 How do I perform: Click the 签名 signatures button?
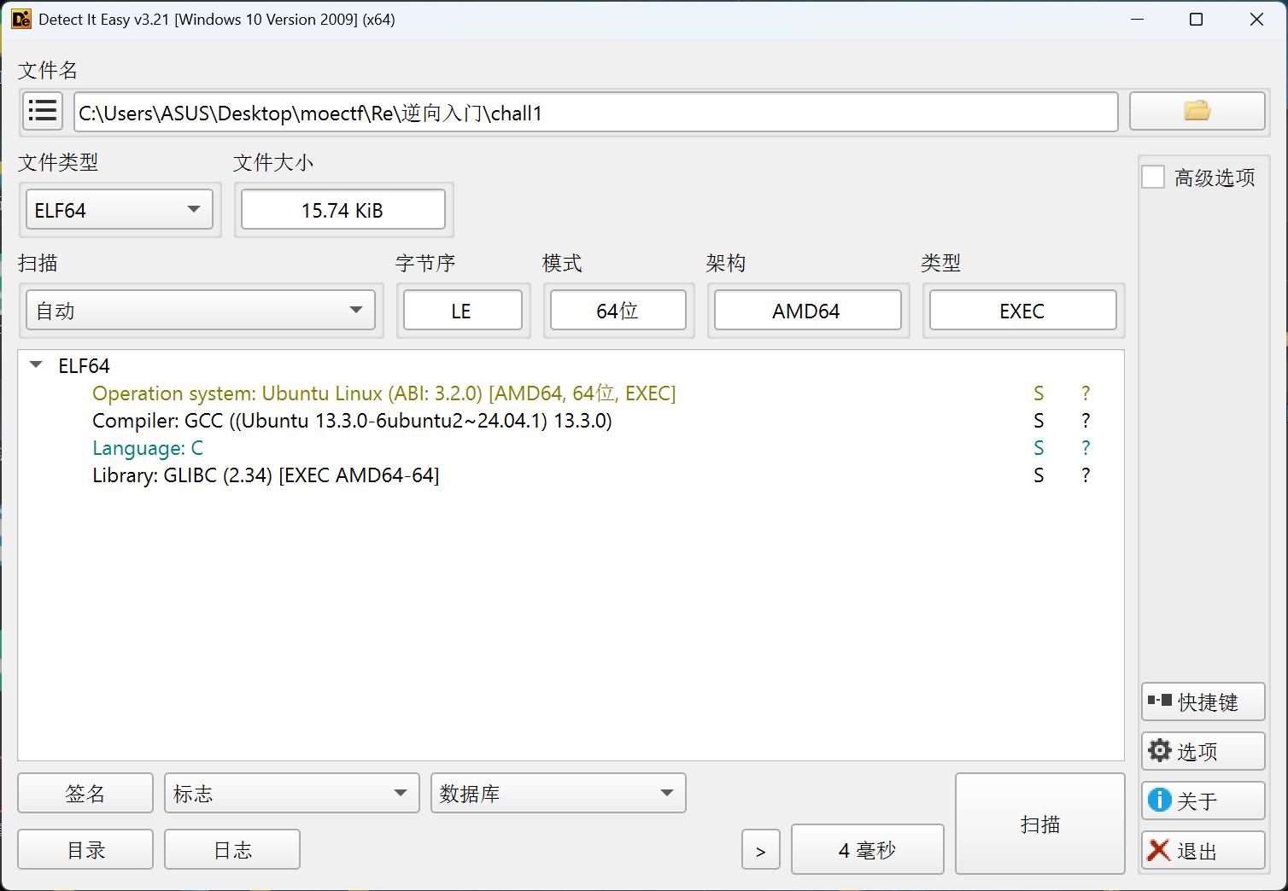(x=85, y=793)
